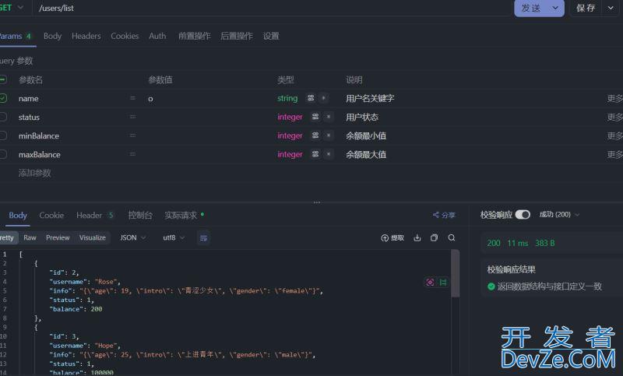Enable the minBalance parameter checkbox
Screen dimensions: 623x376
3,135
